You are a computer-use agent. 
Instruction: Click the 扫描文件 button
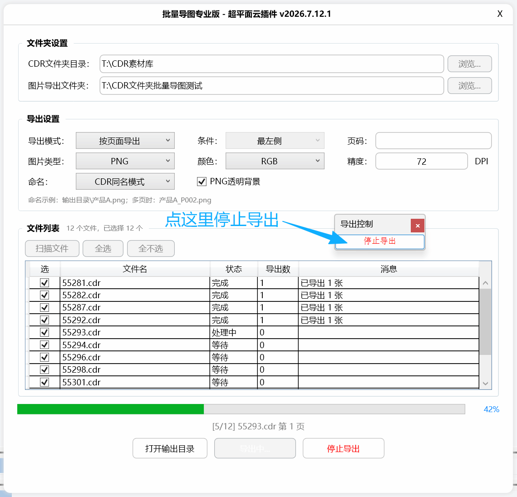[52, 248]
